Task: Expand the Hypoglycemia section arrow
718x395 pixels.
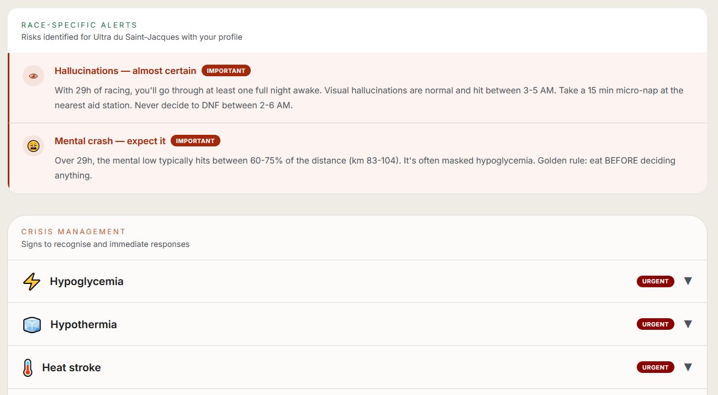Action: point(688,281)
